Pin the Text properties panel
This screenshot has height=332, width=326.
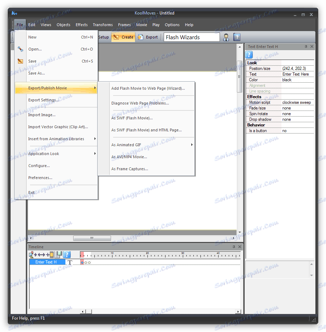coord(306,47)
